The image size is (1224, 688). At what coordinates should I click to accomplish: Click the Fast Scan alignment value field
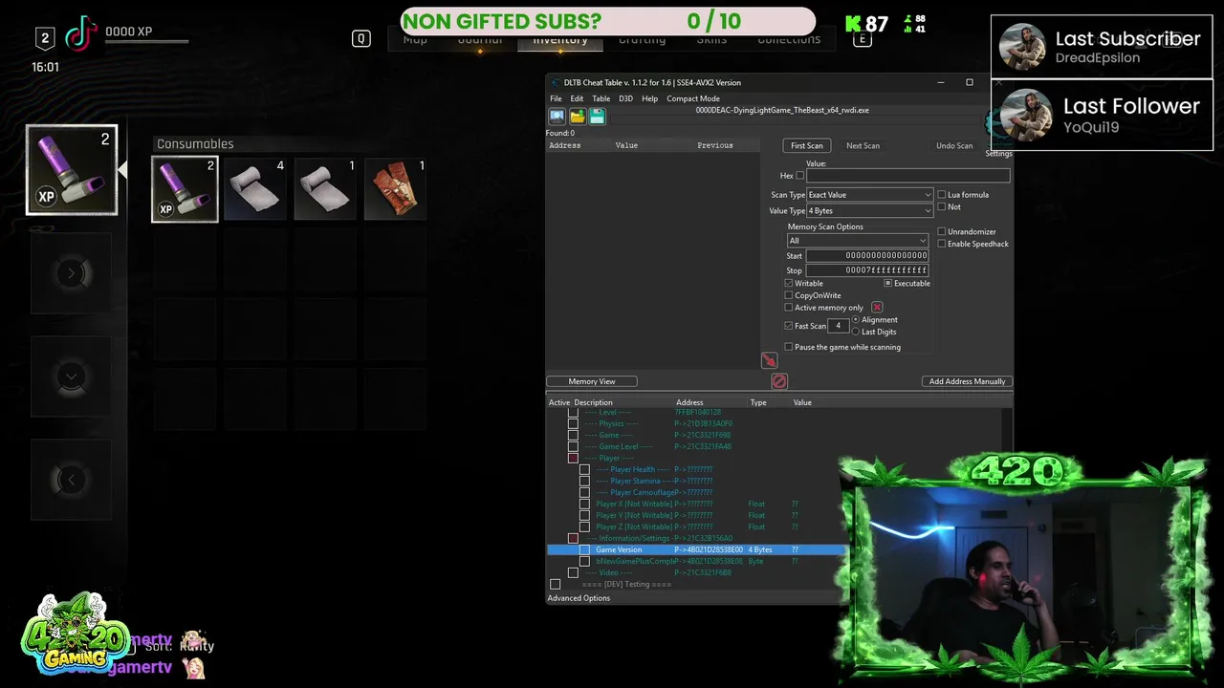point(839,326)
